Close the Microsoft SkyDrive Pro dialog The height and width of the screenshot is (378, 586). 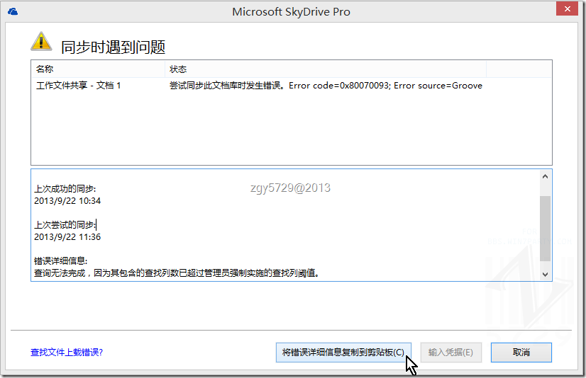point(567,8)
